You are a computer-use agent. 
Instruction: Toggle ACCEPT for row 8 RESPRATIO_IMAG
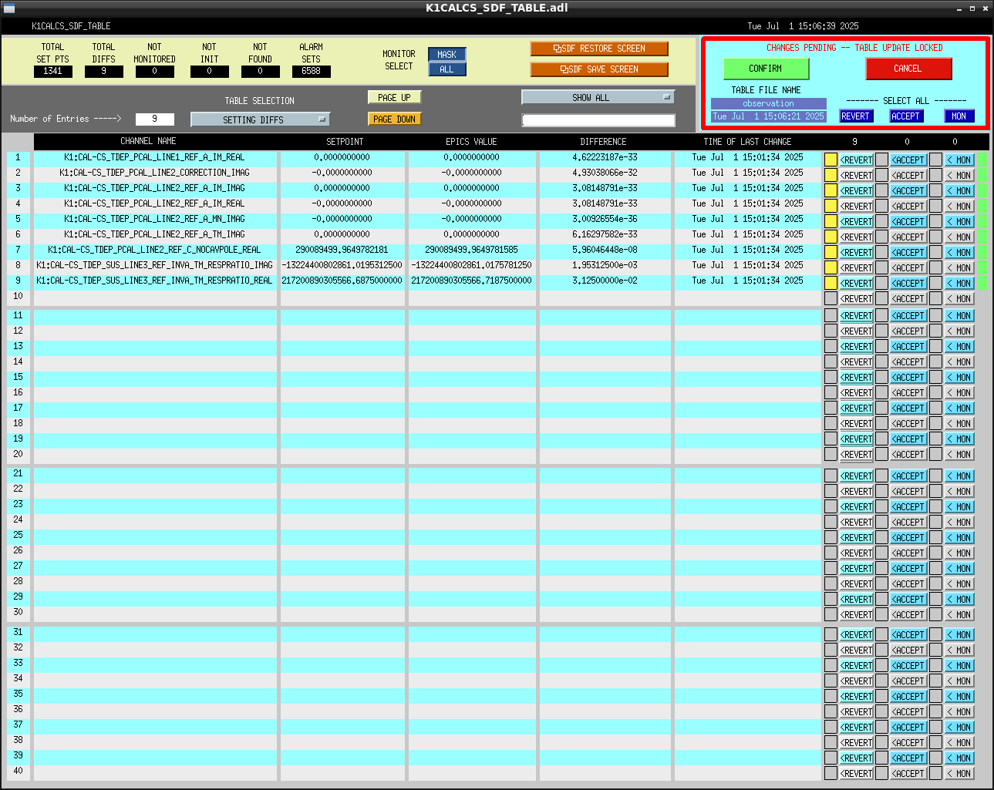(x=908, y=268)
